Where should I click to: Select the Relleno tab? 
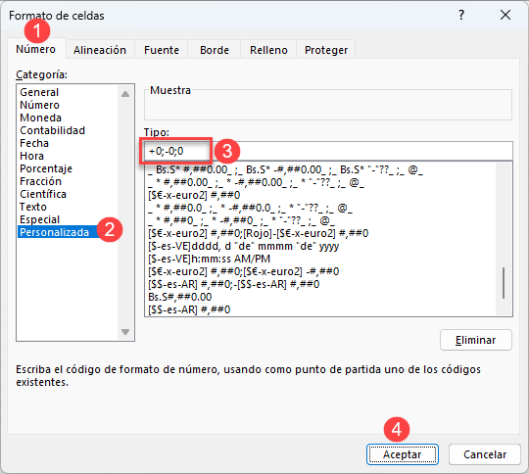tap(268, 50)
